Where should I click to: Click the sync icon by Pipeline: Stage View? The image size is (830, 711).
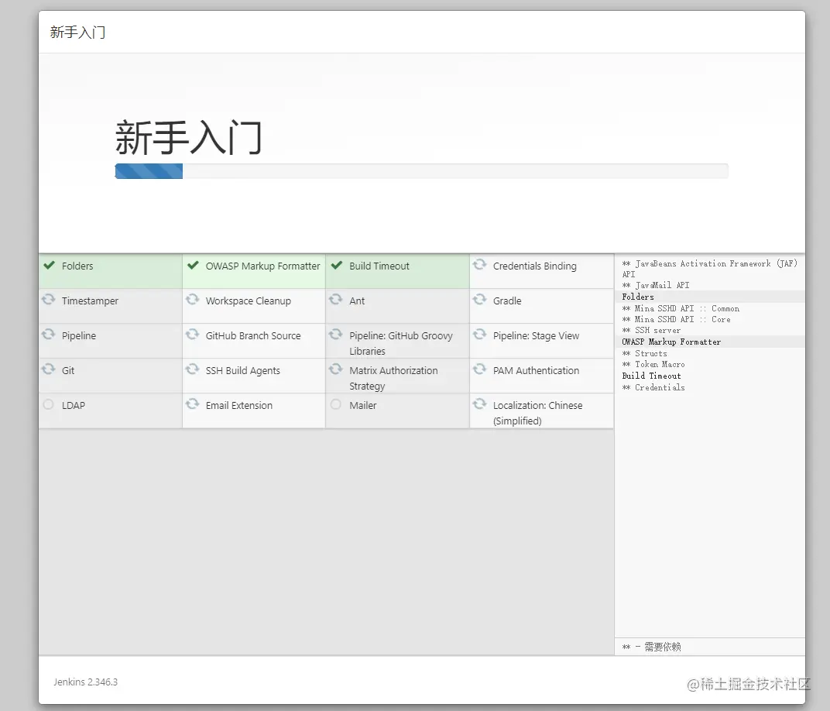coord(479,335)
